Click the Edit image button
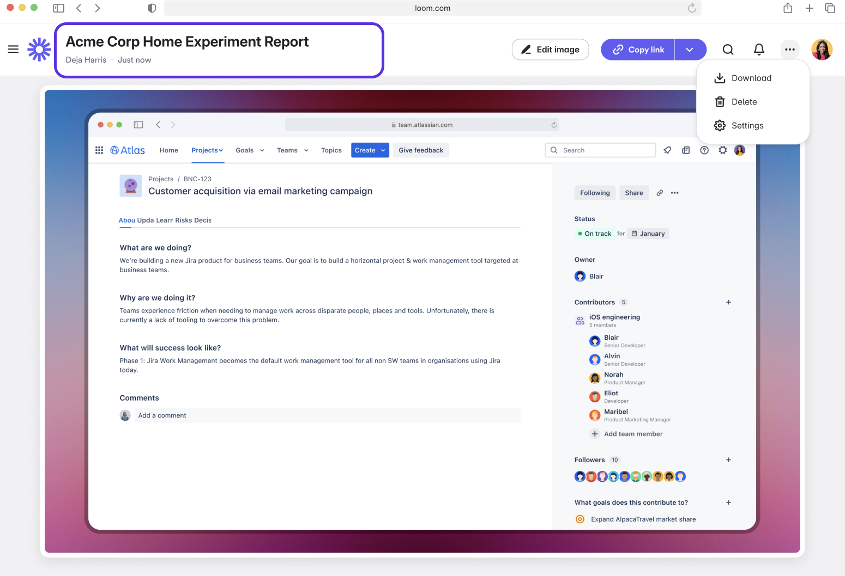The image size is (845, 576). coord(550,49)
